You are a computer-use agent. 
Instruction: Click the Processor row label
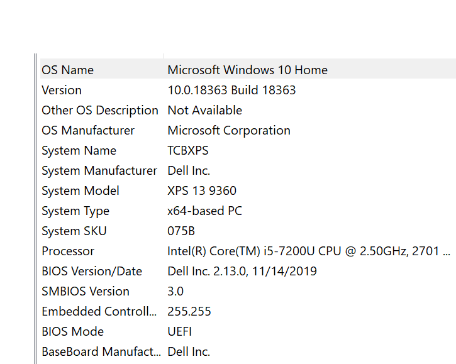68,251
